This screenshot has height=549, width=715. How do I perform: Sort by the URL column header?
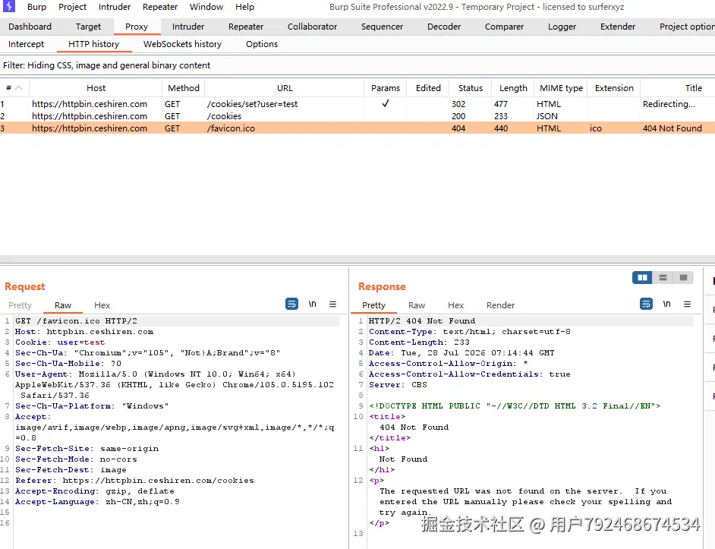click(x=285, y=87)
